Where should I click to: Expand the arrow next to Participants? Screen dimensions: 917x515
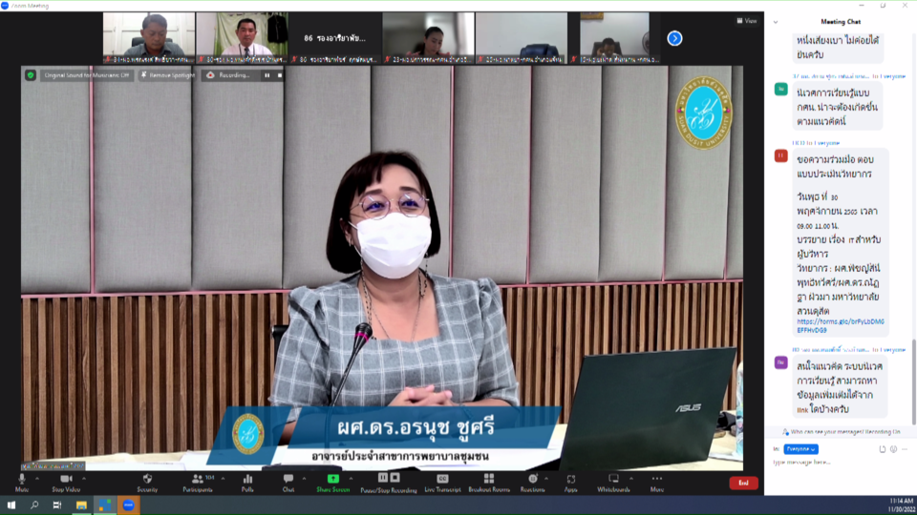pyautogui.click(x=223, y=478)
